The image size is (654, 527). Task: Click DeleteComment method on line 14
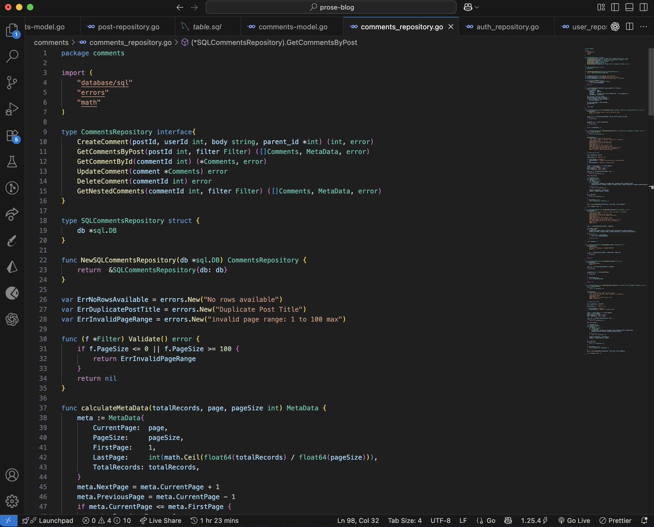point(103,181)
